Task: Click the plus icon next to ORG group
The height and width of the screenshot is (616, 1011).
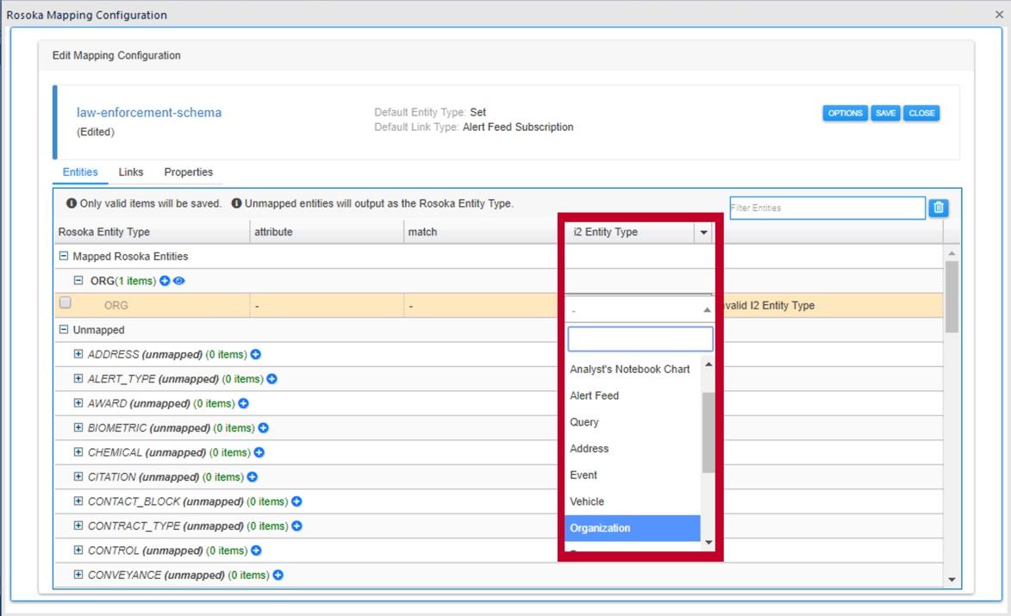Action: click(165, 281)
